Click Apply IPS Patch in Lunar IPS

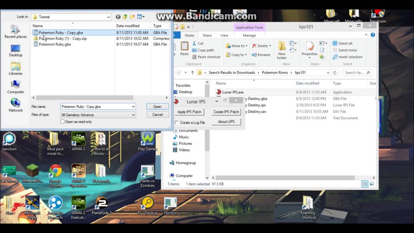tap(189, 112)
